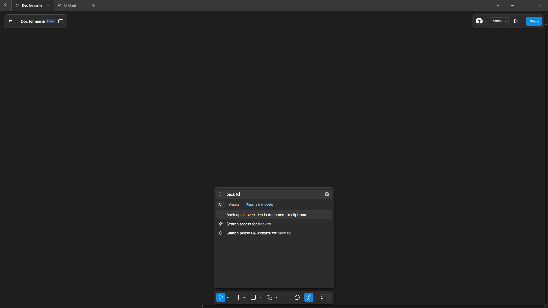
Task: Select the Pen tool
Action: 270,297
